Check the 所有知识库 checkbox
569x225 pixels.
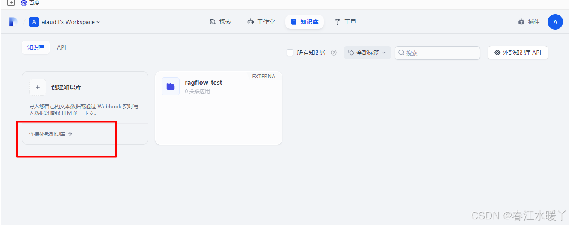coord(290,53)
